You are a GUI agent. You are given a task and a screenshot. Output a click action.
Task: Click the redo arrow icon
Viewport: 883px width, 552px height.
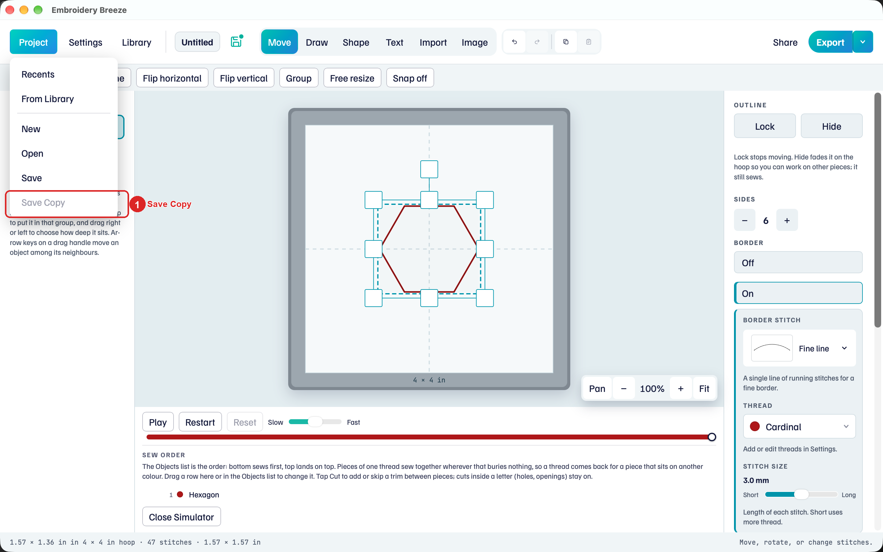[x=537, y=42]
